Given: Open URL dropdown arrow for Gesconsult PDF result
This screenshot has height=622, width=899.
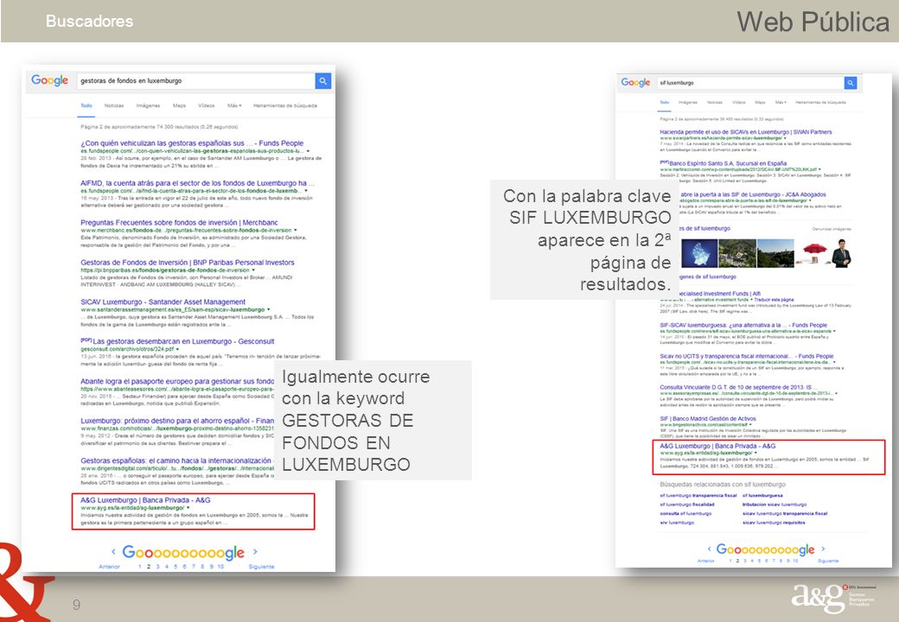Looking at the screenshot, I should pos(178,349).
